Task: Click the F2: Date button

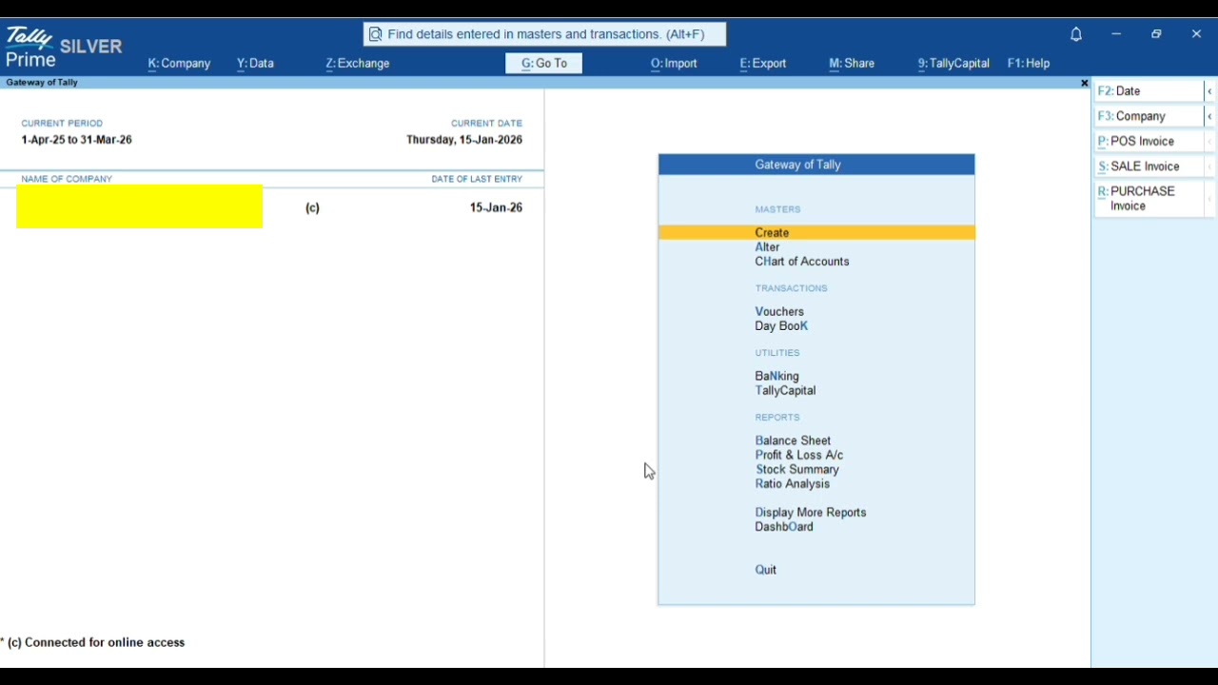Action: 1149,91
